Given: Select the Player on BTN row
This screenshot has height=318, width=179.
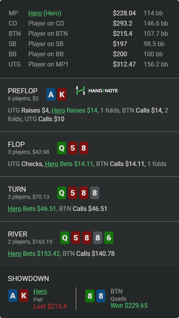Looking at the screenshot, I should (x=89, y=34).
